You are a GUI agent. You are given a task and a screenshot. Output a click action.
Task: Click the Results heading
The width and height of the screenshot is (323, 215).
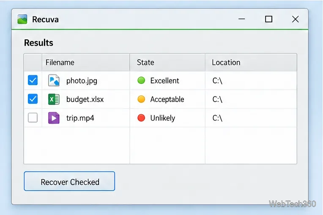(x=38, y=43)
